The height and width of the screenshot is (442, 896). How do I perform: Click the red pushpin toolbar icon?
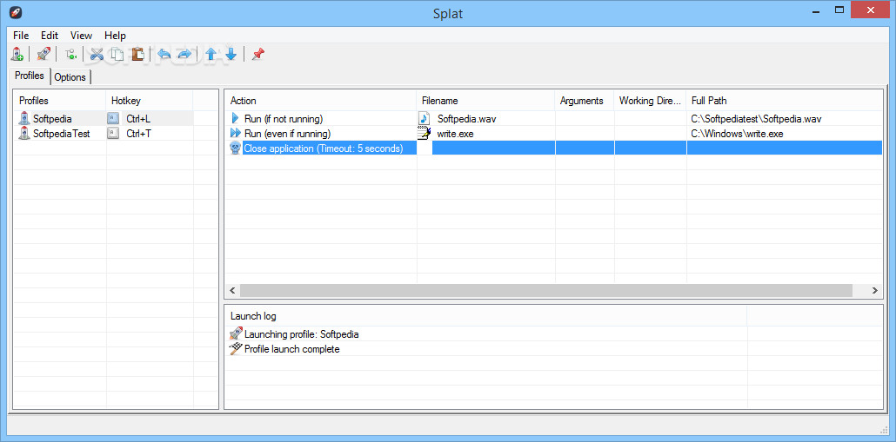[x=258, y=54]
